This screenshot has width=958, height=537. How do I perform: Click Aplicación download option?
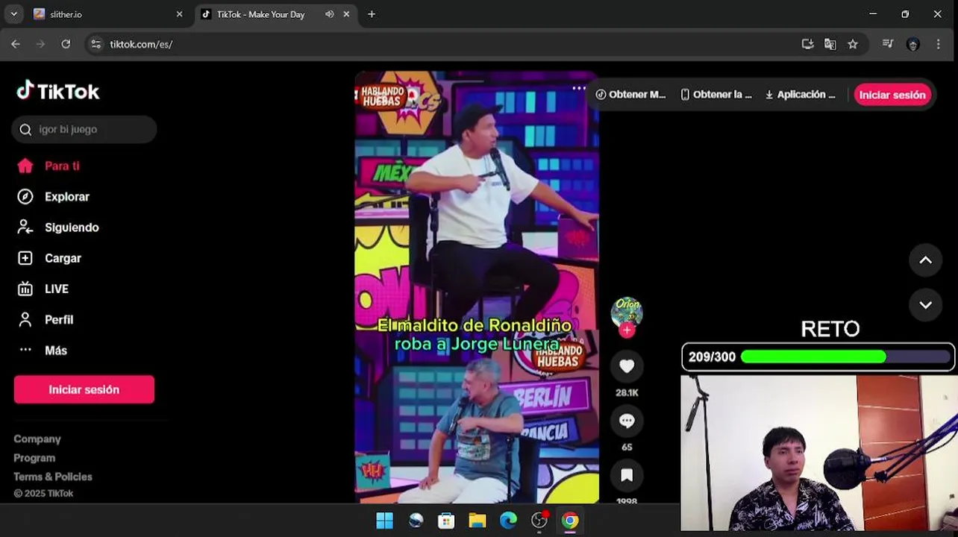pyautogui.click(x=801, y=95)
